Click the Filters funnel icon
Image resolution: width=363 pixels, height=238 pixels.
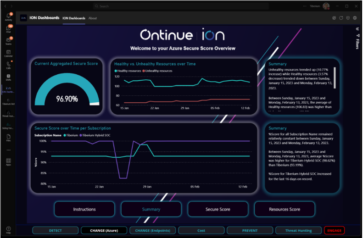tap(358, 36)
